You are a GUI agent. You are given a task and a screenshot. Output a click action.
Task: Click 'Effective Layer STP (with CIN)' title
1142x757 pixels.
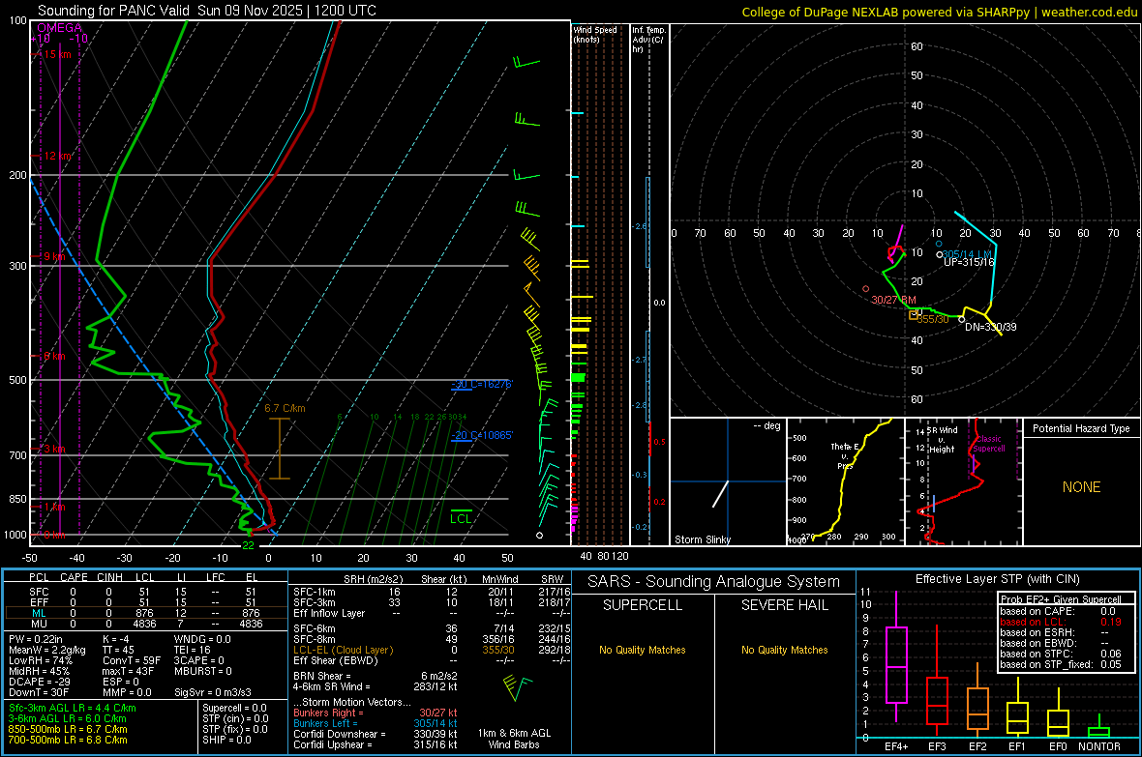[997, 579]
